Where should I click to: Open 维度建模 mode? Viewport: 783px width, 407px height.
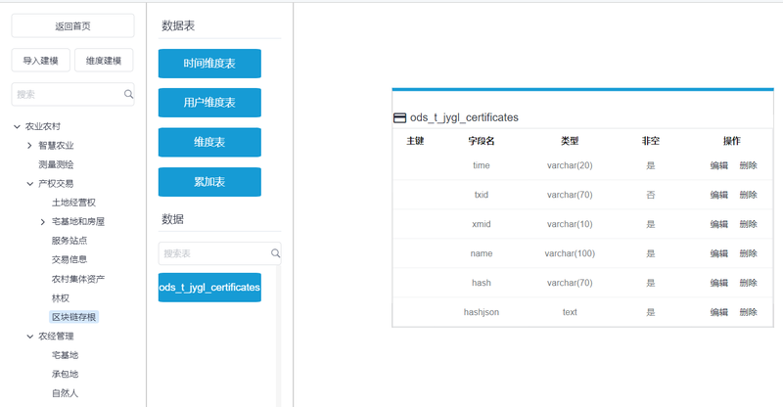pos(104,61)
